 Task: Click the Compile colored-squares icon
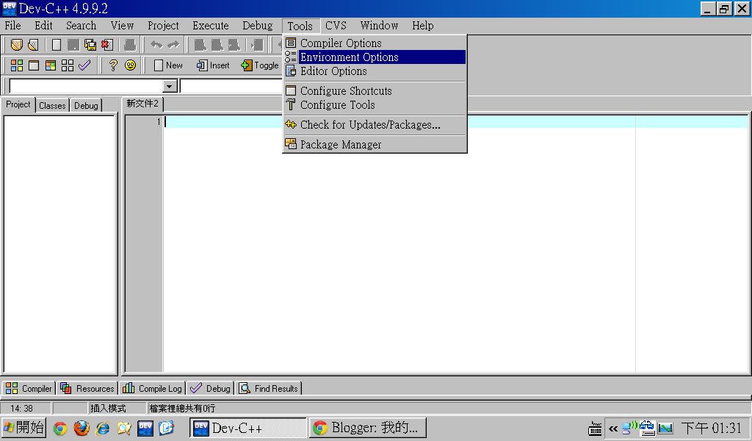coord(17,65)
